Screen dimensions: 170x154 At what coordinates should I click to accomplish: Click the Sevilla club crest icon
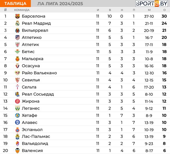(x=17, y=80)
